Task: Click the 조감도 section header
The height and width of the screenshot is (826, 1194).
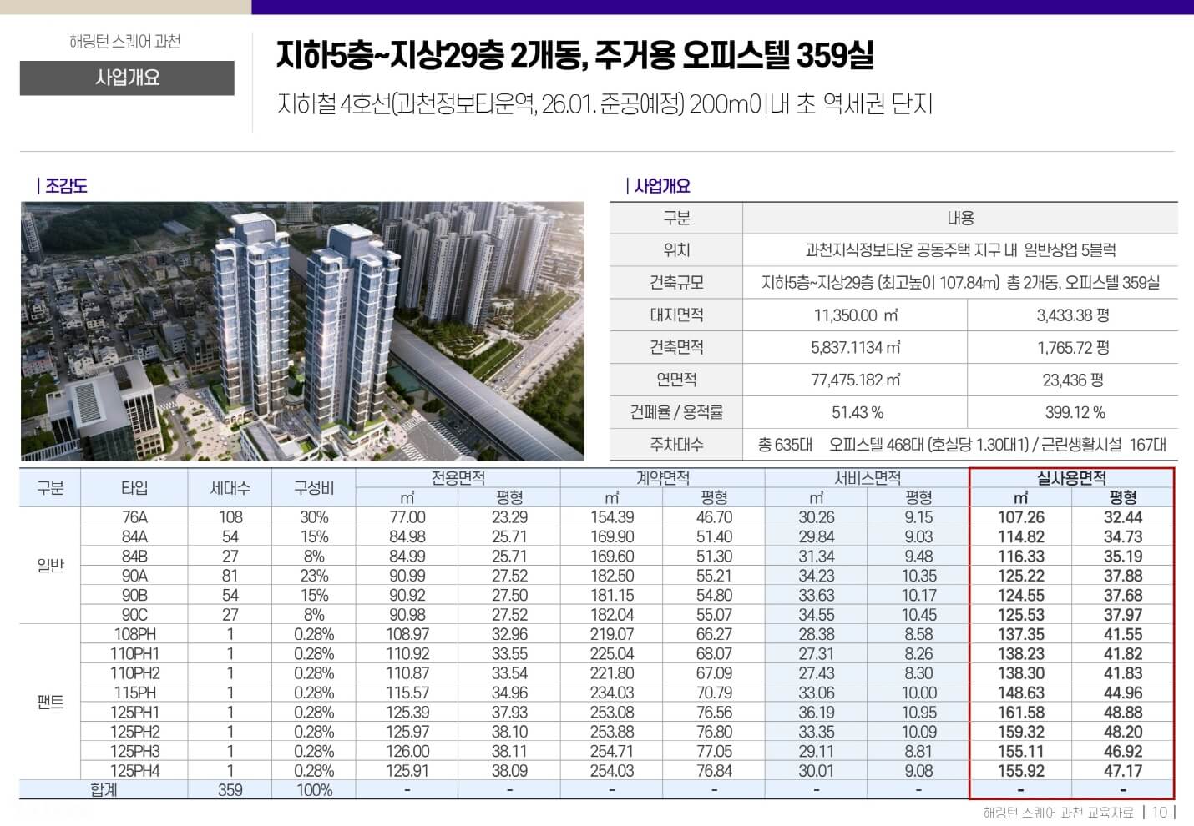Action: pyautogui.click(x=67, y=185)
